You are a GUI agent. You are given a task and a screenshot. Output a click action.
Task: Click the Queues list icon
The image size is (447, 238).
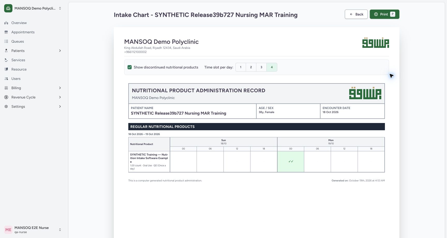click(x=6, y=41)
